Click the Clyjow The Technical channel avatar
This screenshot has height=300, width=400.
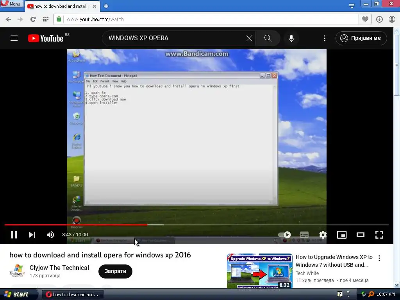pyautogui.click(x=17, y=271)
